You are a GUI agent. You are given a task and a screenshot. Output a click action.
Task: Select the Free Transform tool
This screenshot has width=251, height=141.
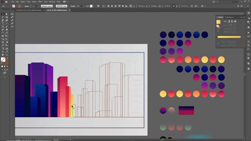tap(7, 36)
